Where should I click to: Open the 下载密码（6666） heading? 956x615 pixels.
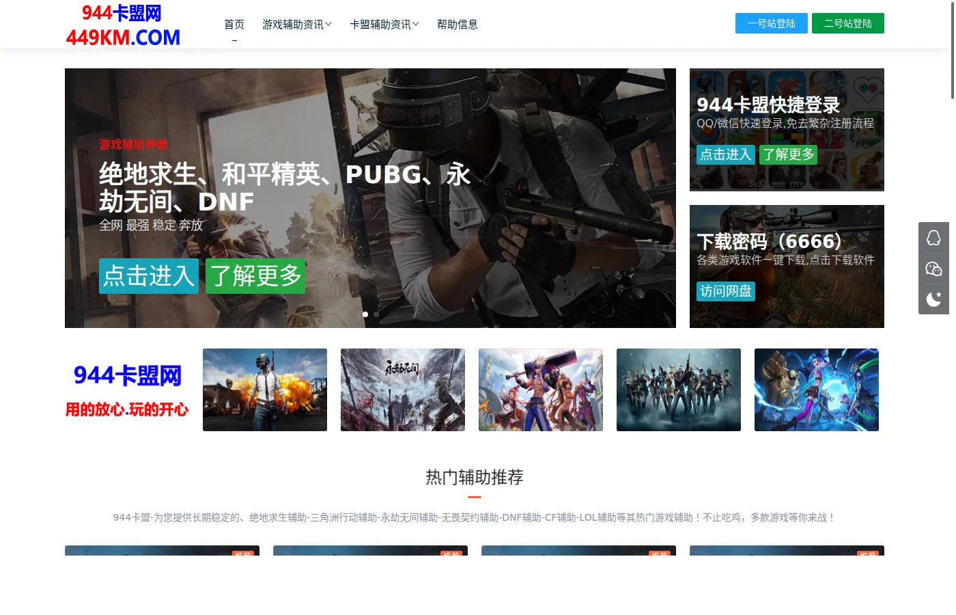click(770, 241)
